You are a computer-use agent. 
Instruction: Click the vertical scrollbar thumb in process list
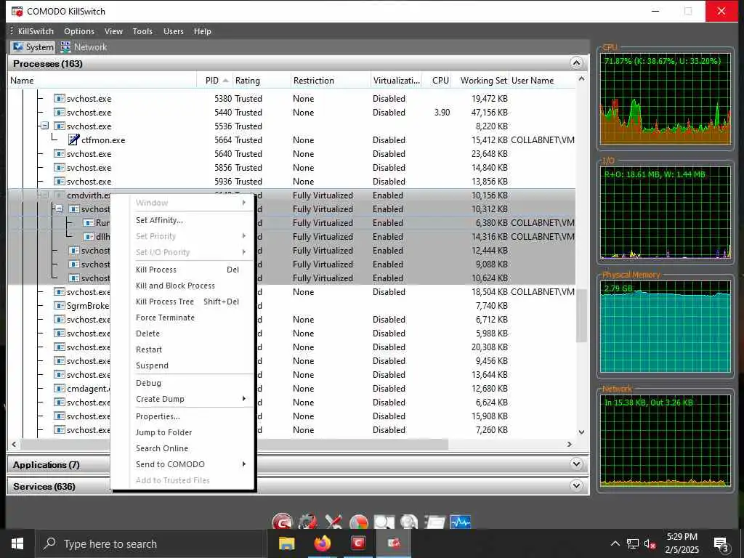581,315
